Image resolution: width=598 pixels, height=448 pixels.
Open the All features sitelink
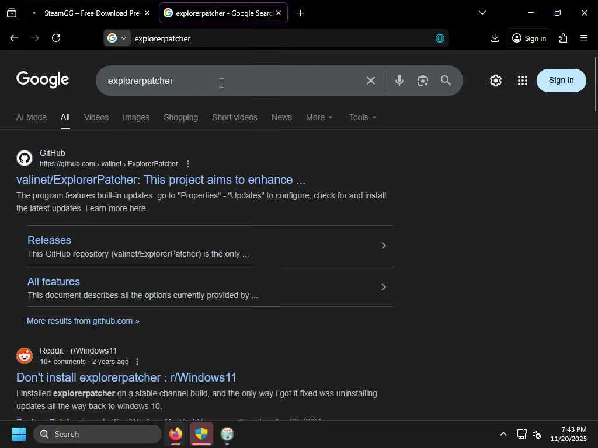click(x=53, y=282)
